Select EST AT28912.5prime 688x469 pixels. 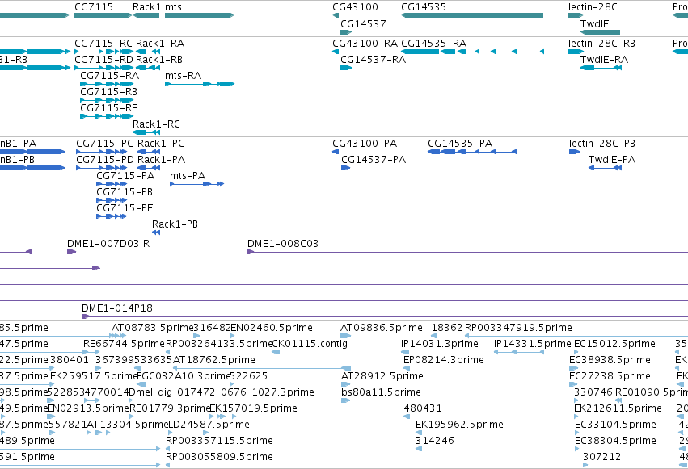[382, 376]
